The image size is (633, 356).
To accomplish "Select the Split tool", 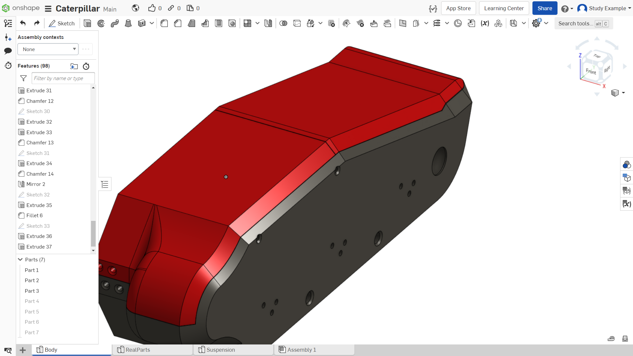I will pos(297,23).
